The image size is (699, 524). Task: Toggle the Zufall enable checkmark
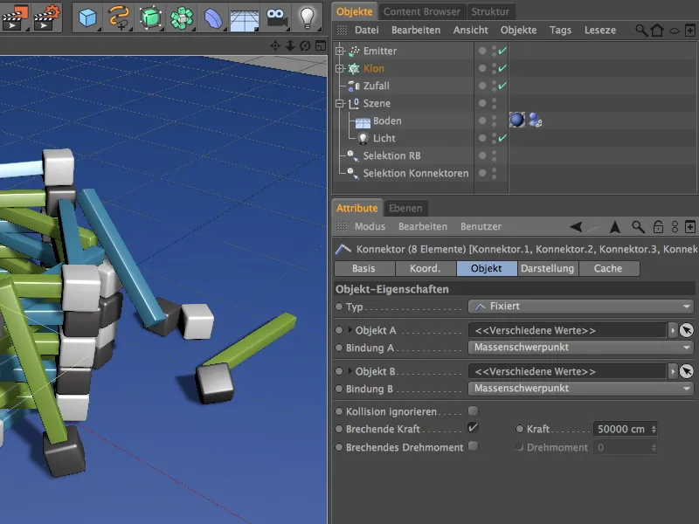pos(502,86)
